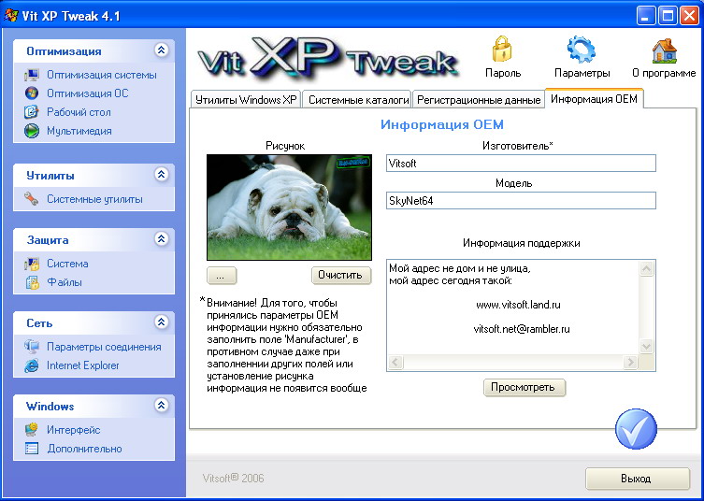This screenshot has height=501, width=704.
Task: Click the Выход button
Action: pos(637,479)
